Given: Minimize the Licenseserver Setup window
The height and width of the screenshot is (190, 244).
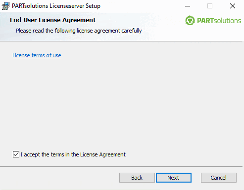Looking at the screenshot, I should [x=188, y=6].
